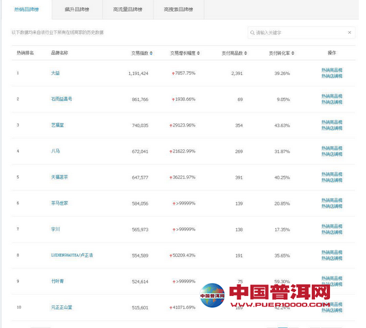This screenshot has height=328, width=366.
Task: Open brand 茶马世家 in rank 6
Action: click(59, 203)
